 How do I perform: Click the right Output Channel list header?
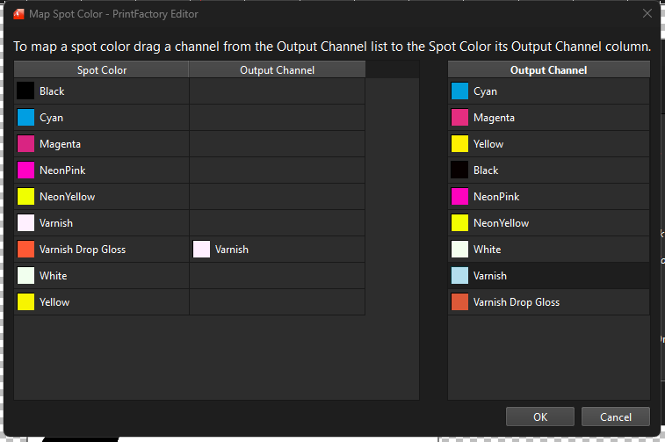[549, 69]
